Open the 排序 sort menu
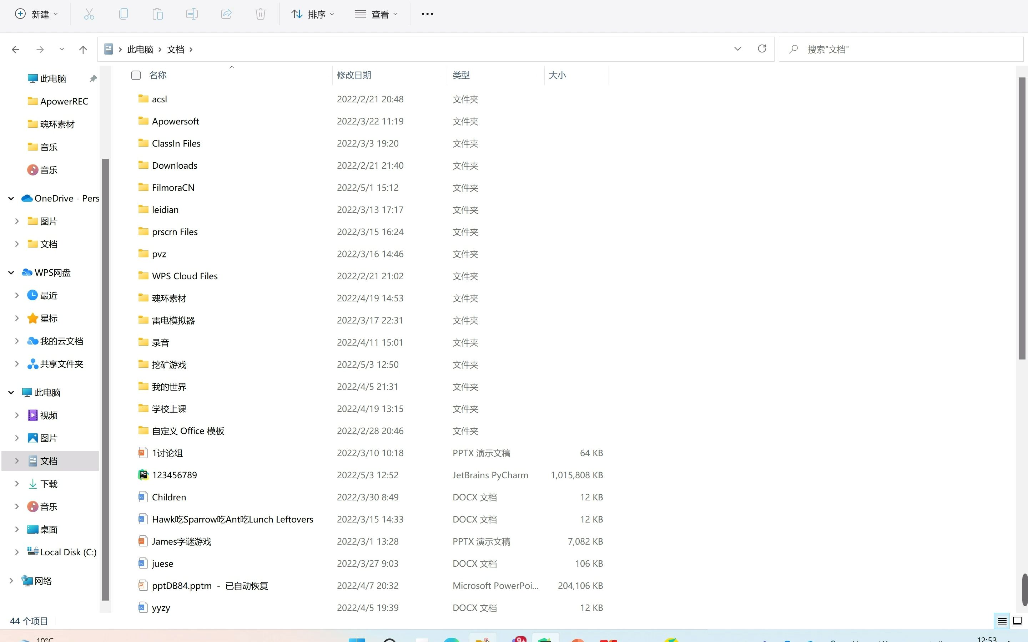 (x=313, y=14)
